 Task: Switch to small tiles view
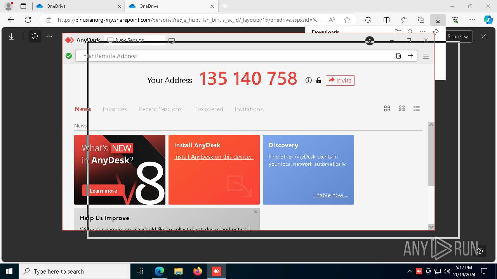[x=402, y=108]
